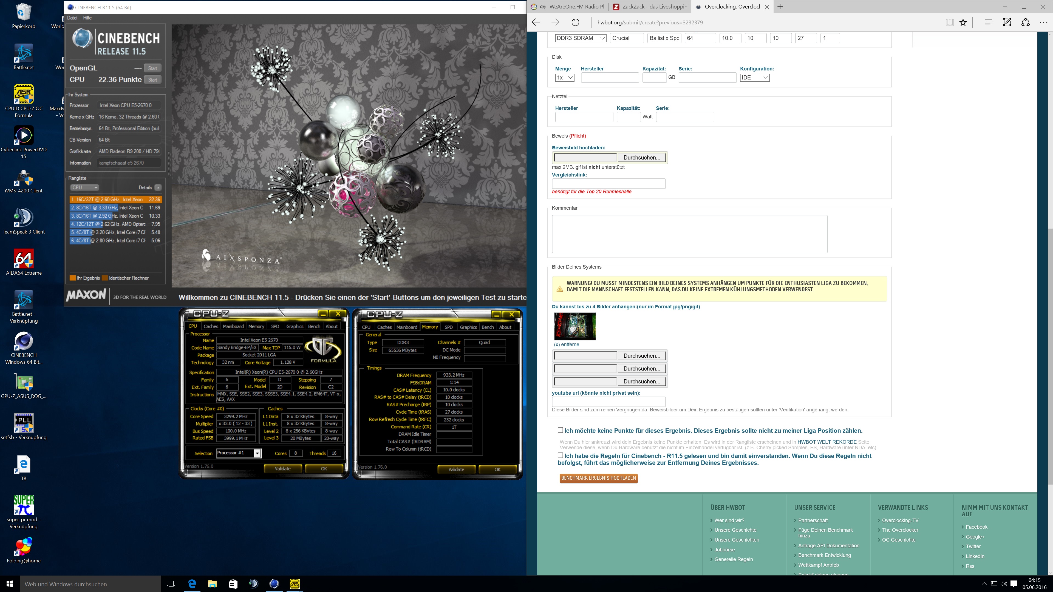The width and height of the screenshot is (1053, 592).
Task: Click Vergleichslink input field
Action: tap(609, 183)
